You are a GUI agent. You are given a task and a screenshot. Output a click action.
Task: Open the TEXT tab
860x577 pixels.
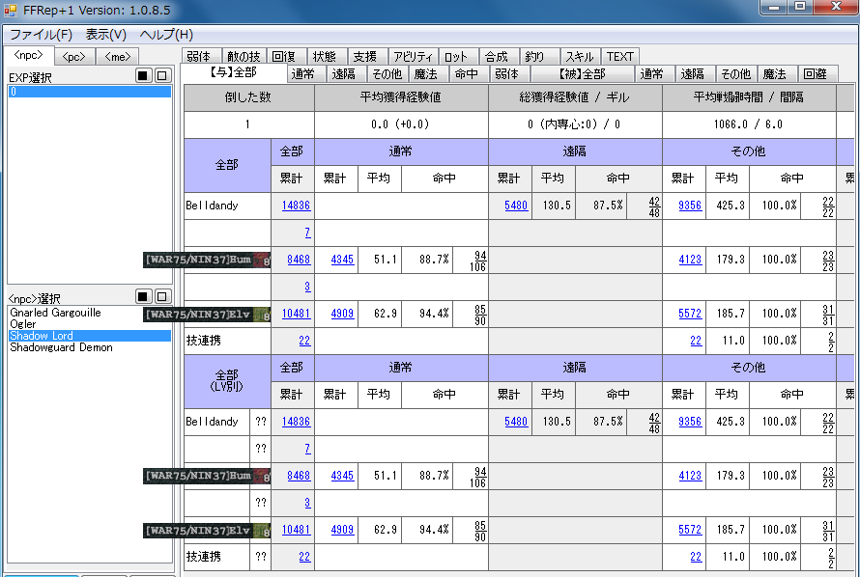click(620, 57)
